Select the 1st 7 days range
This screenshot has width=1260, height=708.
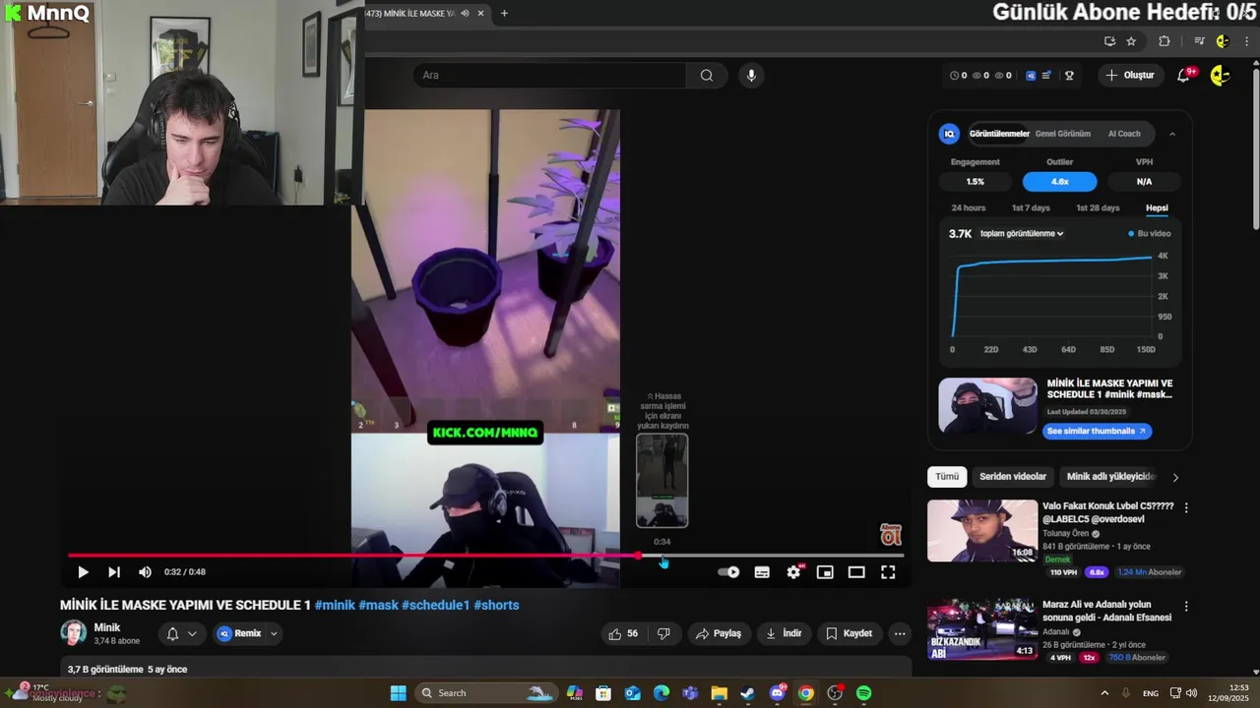1031,208
